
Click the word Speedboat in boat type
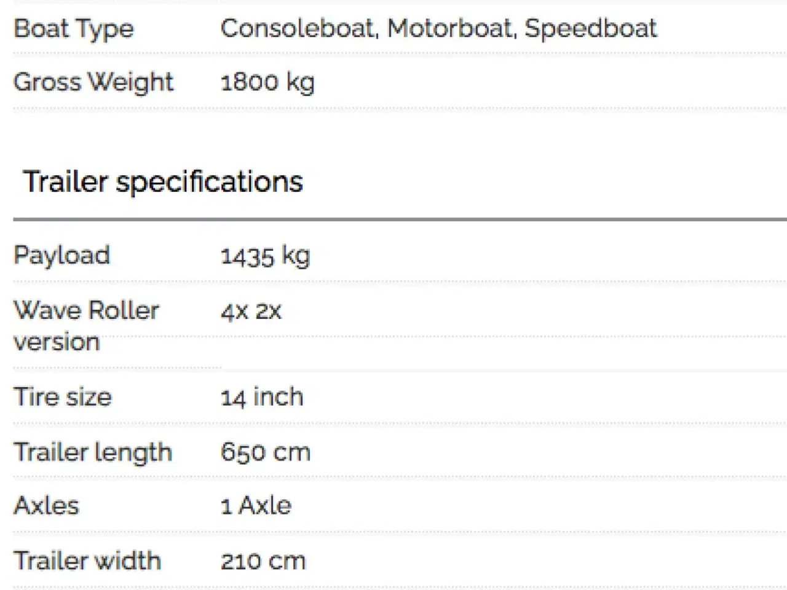pos(591,29)
